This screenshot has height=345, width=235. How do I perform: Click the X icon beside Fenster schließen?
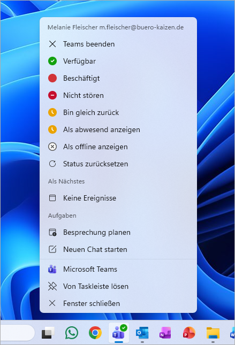(52, 303)
